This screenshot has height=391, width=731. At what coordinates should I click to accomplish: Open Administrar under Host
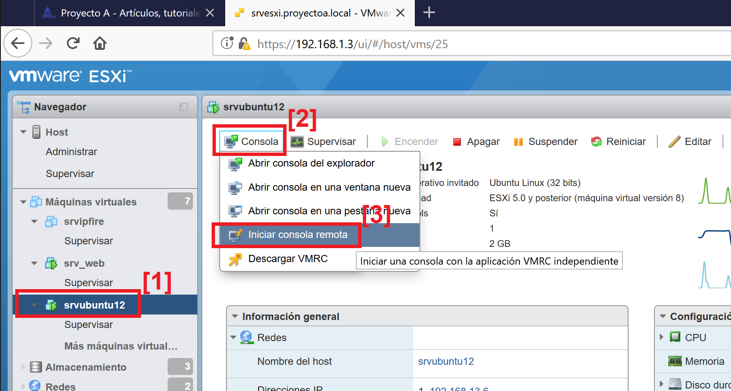[x=71, y=152]
